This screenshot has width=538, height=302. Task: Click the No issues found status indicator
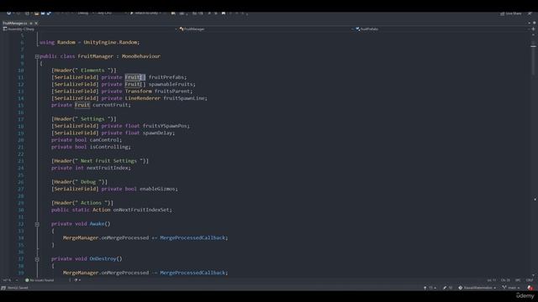40,280
